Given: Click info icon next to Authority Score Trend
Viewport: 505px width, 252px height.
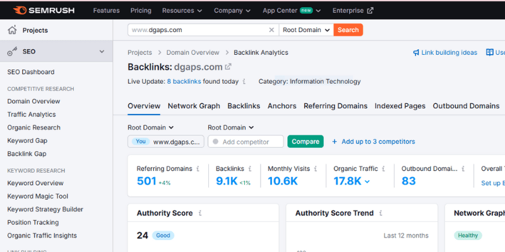Looking at the screenshot, I should pyautogui.click(x=381, y=213).
